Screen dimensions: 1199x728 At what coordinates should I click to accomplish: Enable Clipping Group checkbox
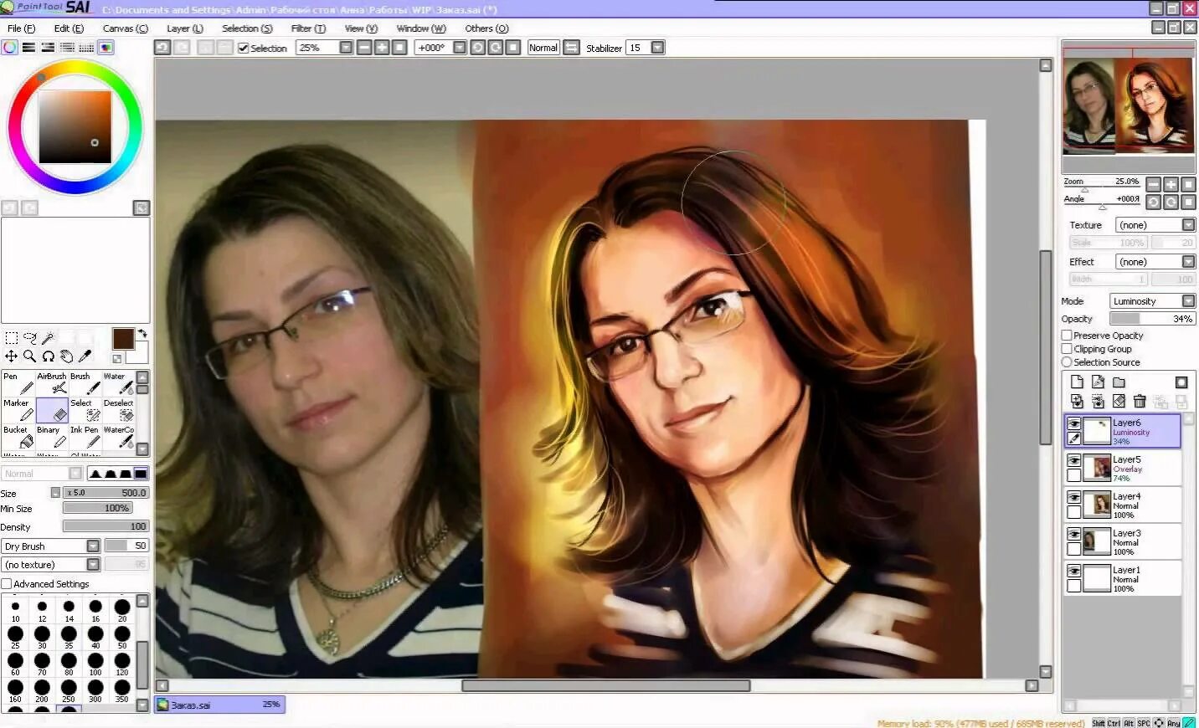tap(1067, 349)
